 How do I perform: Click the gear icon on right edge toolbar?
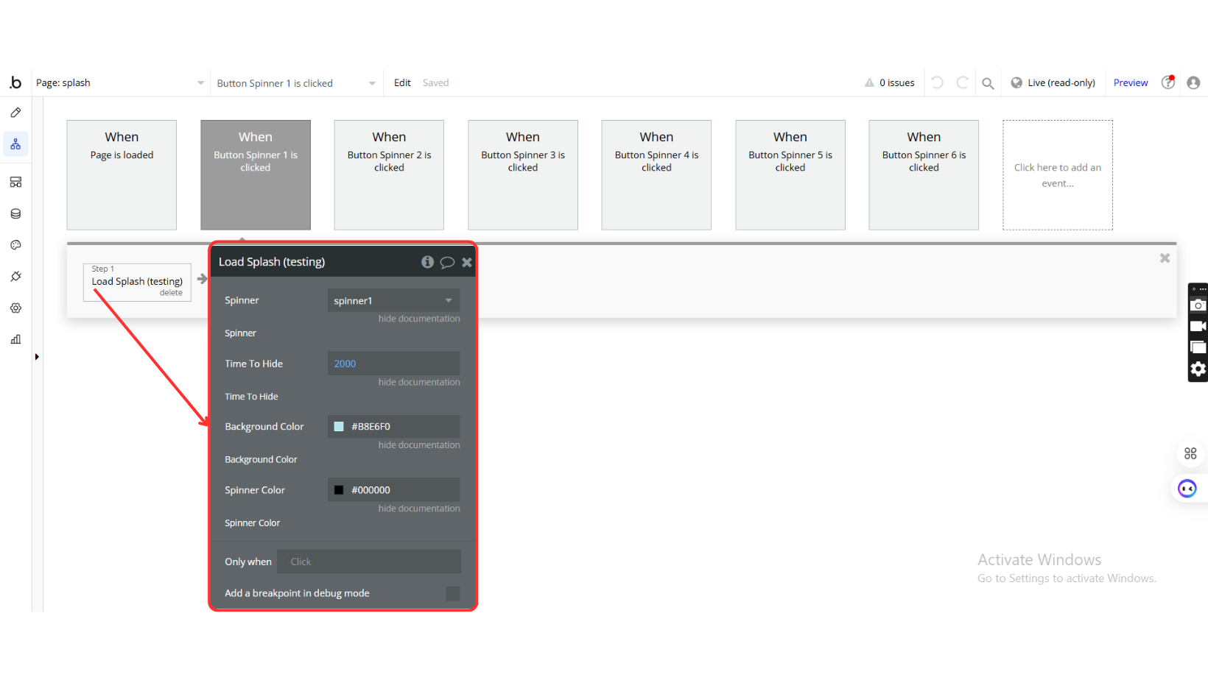(1198, 369)
